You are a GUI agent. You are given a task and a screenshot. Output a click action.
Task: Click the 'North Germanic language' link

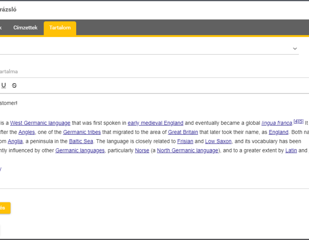coord(187,151)
